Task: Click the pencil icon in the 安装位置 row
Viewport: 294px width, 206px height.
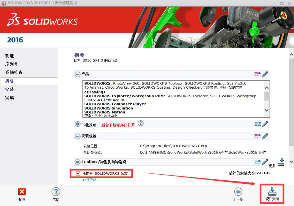Action: [x=265, y=136]
